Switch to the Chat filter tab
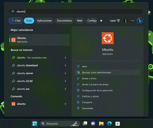The image size is (153, 128). (x=16, y=21)
